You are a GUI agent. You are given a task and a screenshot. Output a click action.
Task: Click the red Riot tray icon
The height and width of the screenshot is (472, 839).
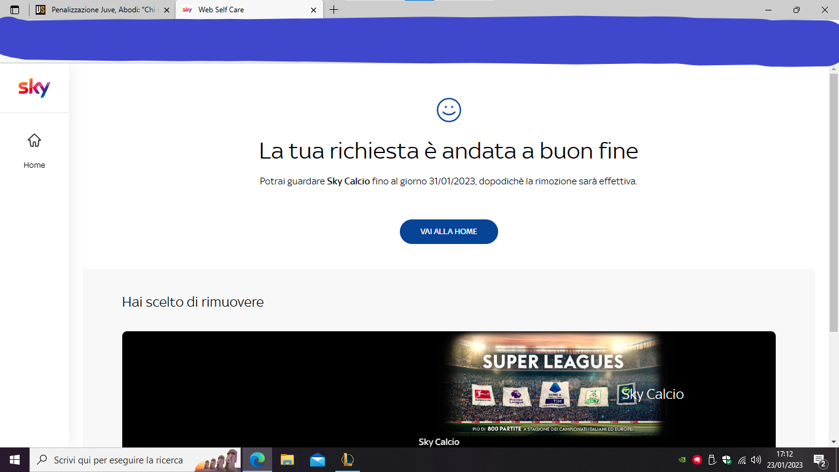[x=697, y=460]
